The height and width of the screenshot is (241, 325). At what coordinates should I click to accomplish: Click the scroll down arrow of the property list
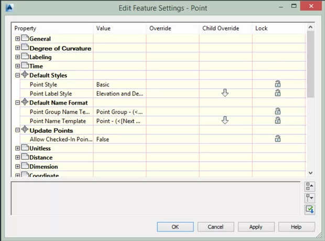[310, 173]
